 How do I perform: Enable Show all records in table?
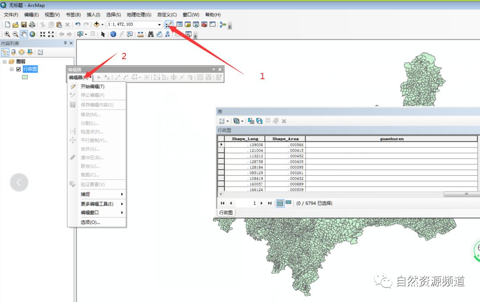(280, 203)
